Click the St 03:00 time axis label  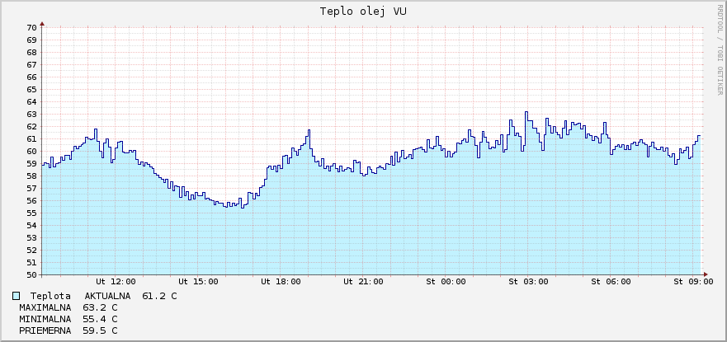click(x=528, y=282)
